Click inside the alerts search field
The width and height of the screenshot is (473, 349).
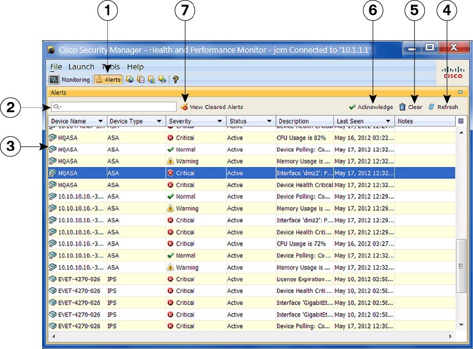(x=113, y=106)
